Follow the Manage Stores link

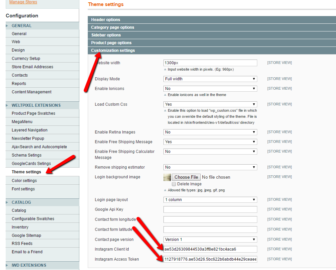click(x=23, y=2)
